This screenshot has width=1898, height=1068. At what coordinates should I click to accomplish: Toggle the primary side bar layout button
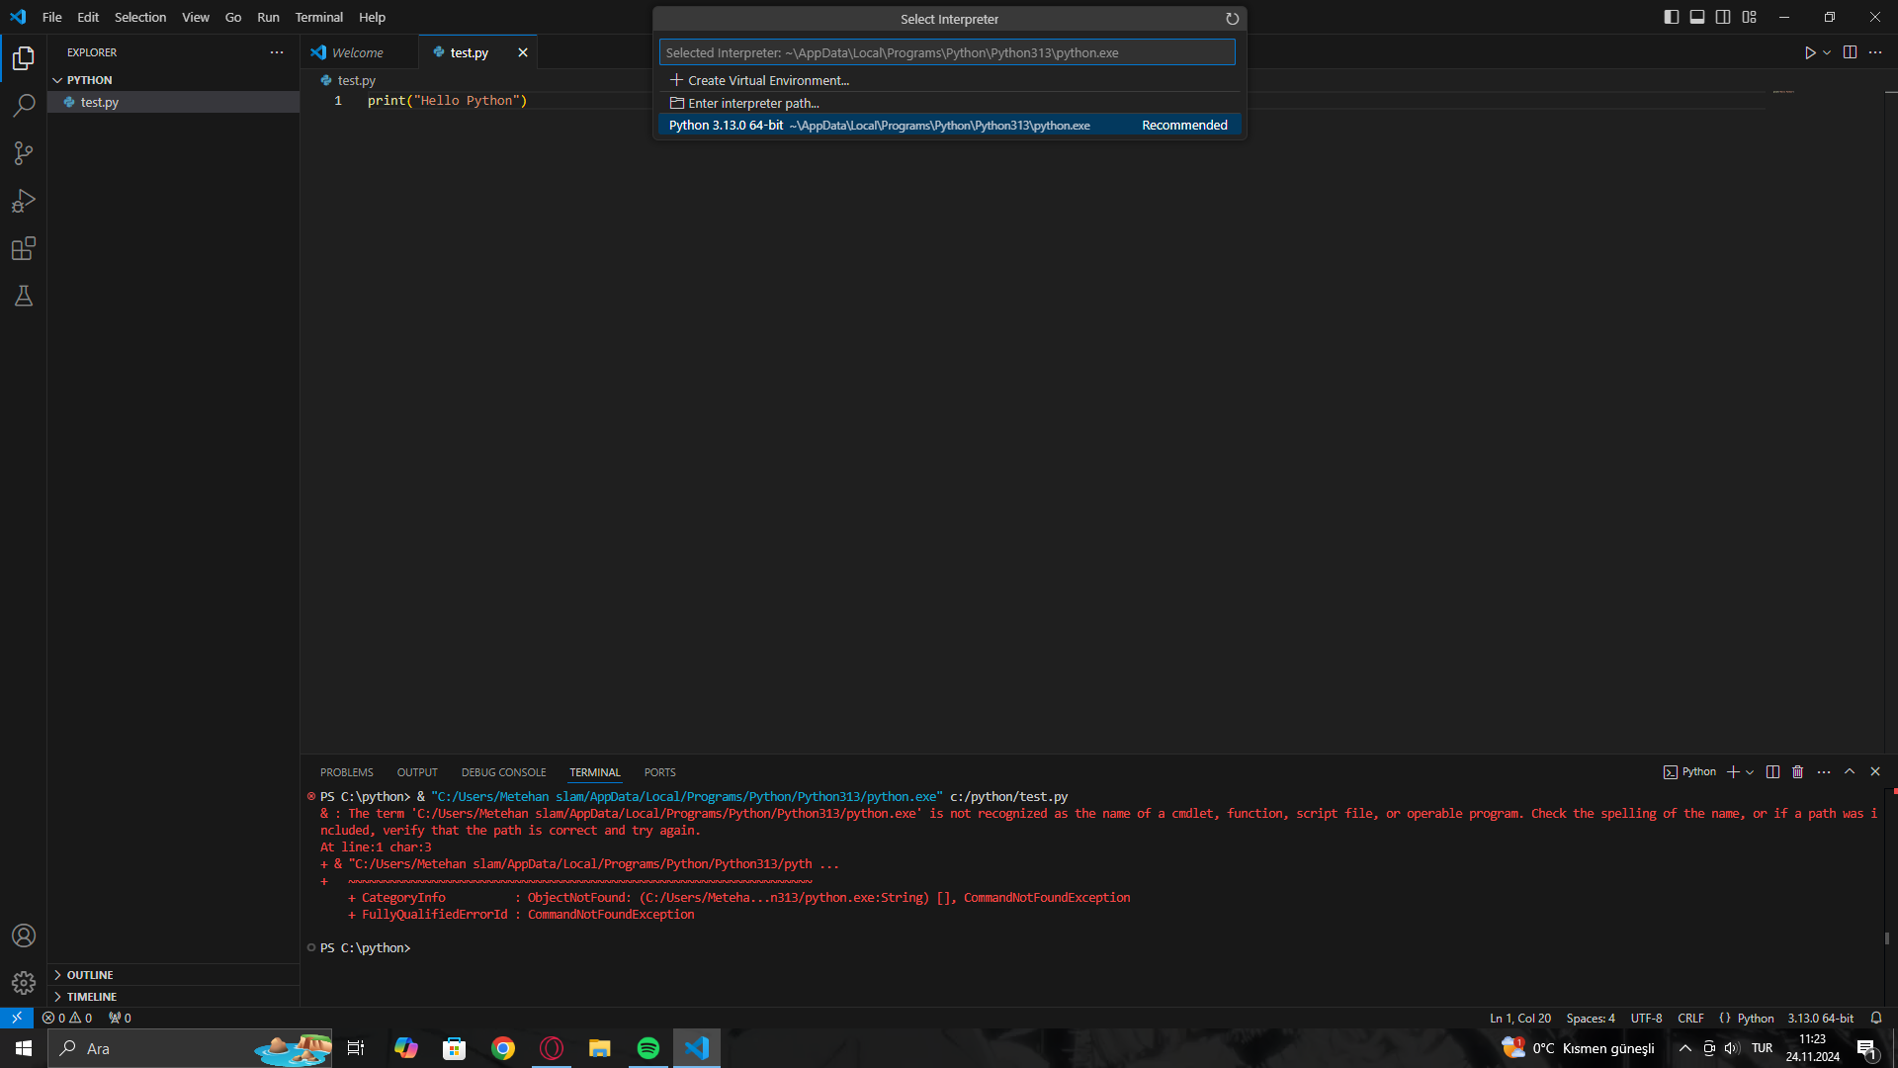click(1671, 17)
